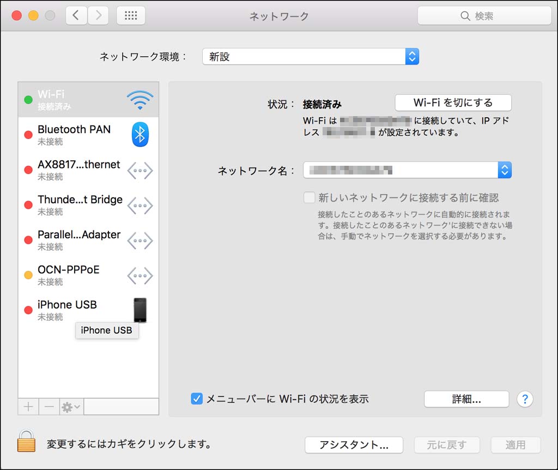Remove the service with the minus button
The width and height of the screenshot is (558, 470).
(49, 407)
